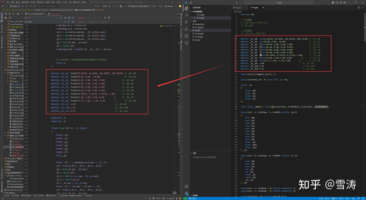Viewport: 366px width, 200px height.
Task: Open the Unity tool window at the bottom
Action: (x=88, y=195)
